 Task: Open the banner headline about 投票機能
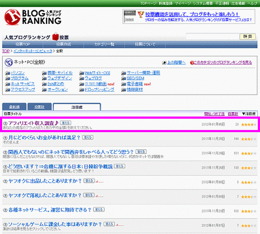(192, 14)
